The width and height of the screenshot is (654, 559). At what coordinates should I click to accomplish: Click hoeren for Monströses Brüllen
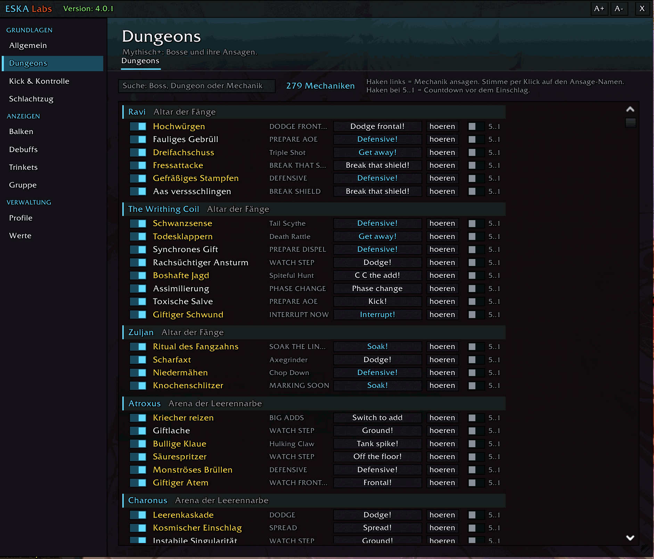442,470
